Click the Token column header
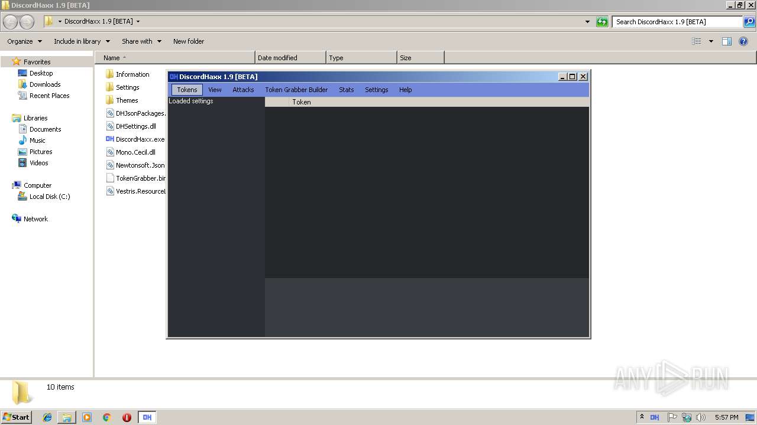The width and height of the screenshot is (757, 425). [x=439, y=102]
